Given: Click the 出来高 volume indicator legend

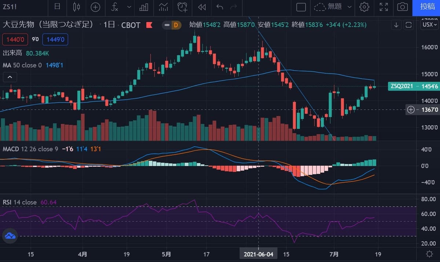Looking at the screenshot, I should [x=12, y=53].
